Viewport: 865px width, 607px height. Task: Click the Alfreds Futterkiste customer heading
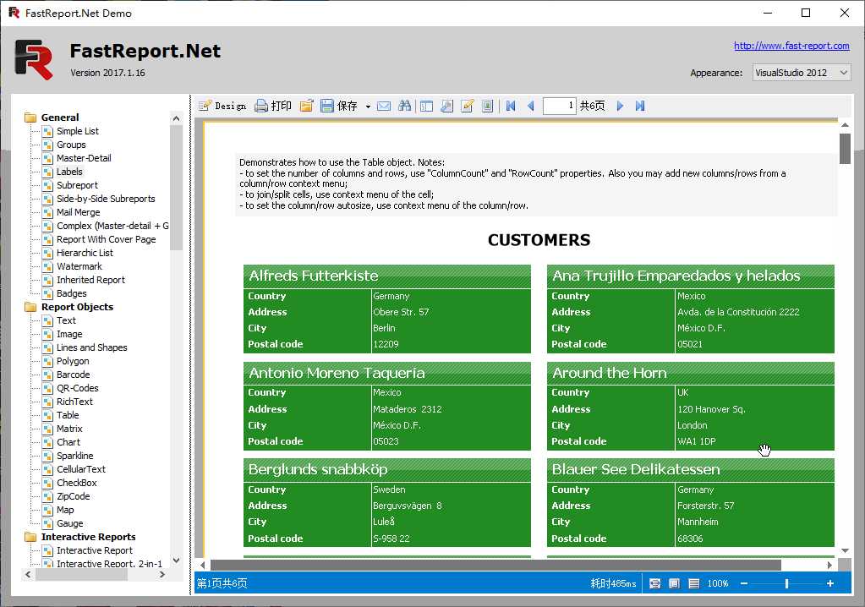[x=314, y=276]
